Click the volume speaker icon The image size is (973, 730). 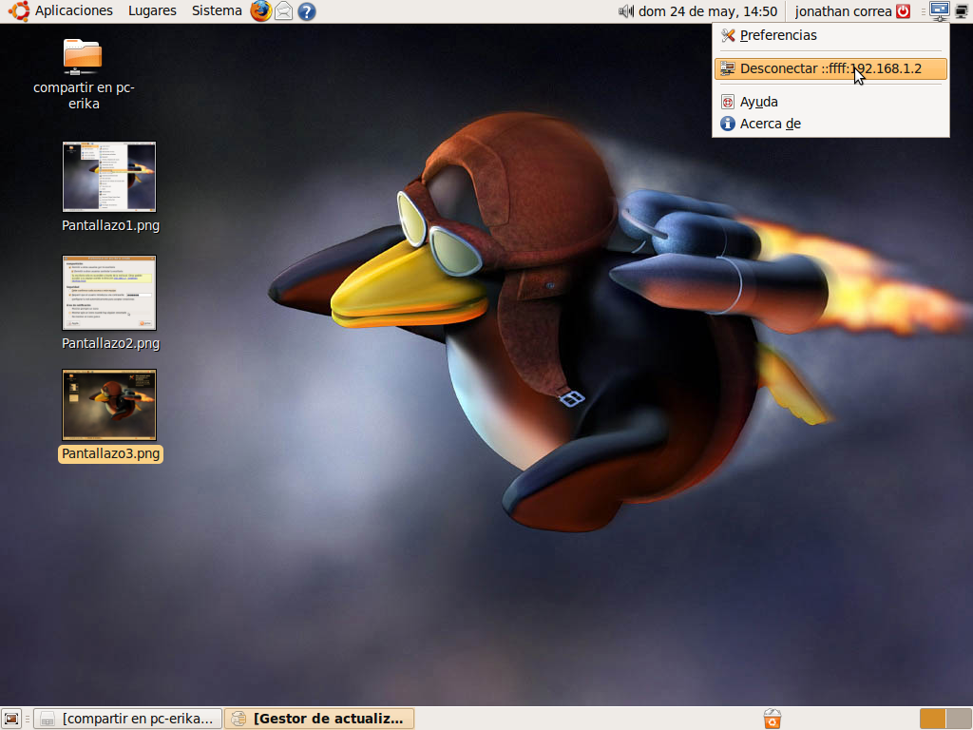(626, 11)
